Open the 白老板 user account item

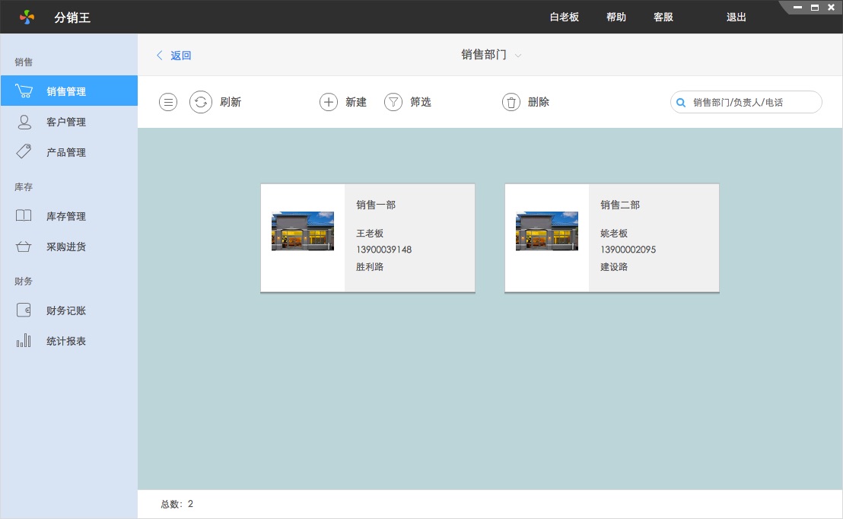(x=565, y=17)
